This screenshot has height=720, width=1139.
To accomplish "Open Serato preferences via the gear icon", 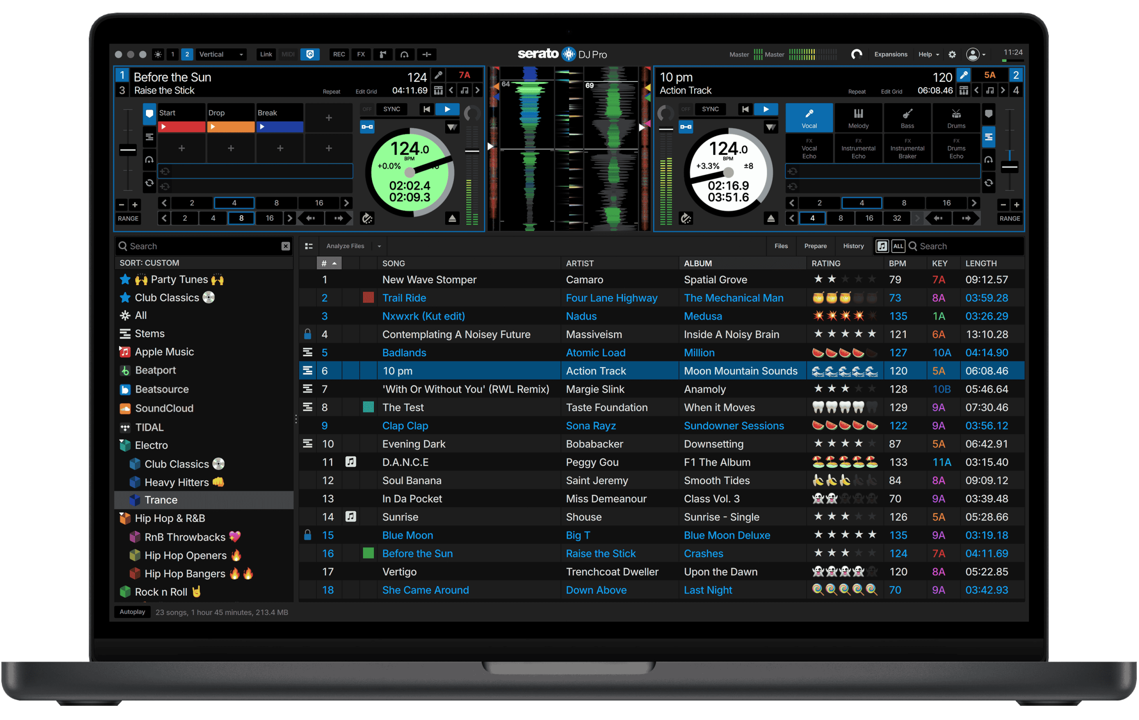I will pos(953,54).
